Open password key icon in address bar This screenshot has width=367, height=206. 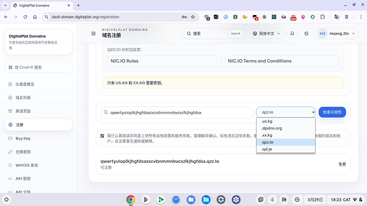184,17
